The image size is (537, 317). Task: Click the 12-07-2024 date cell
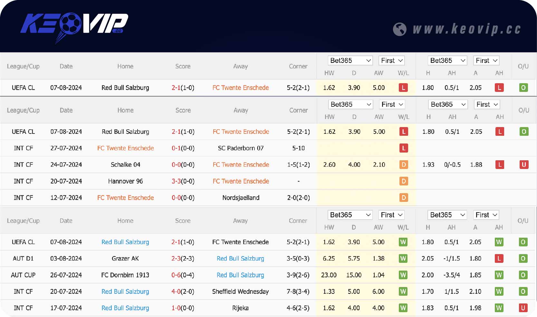coord(66,198)
